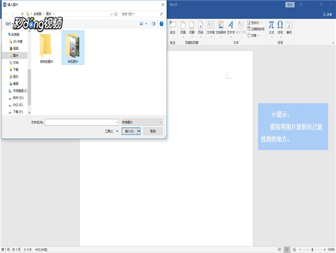Select 桌面 in the navigation tree

(16, 84)
